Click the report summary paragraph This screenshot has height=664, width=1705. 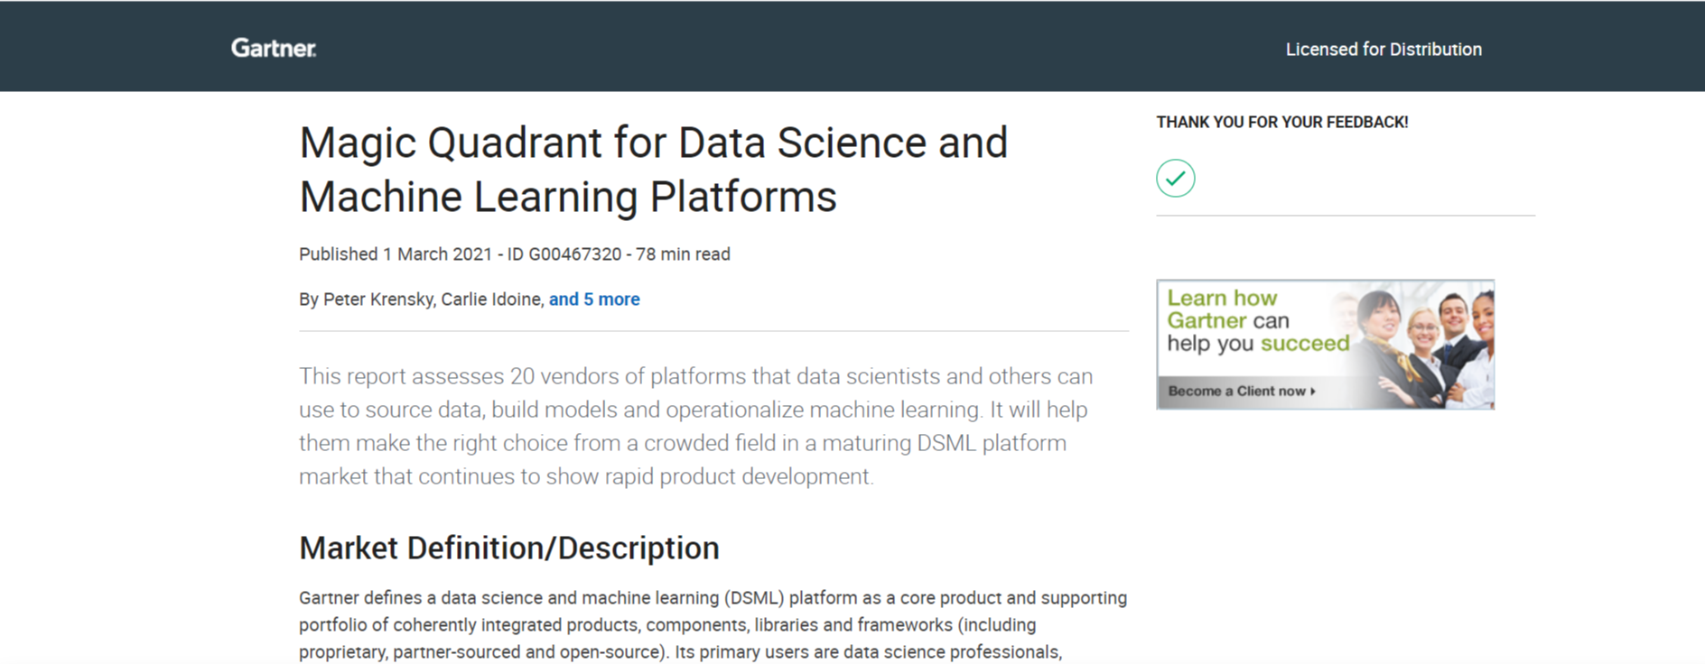(x=696, y=426)
